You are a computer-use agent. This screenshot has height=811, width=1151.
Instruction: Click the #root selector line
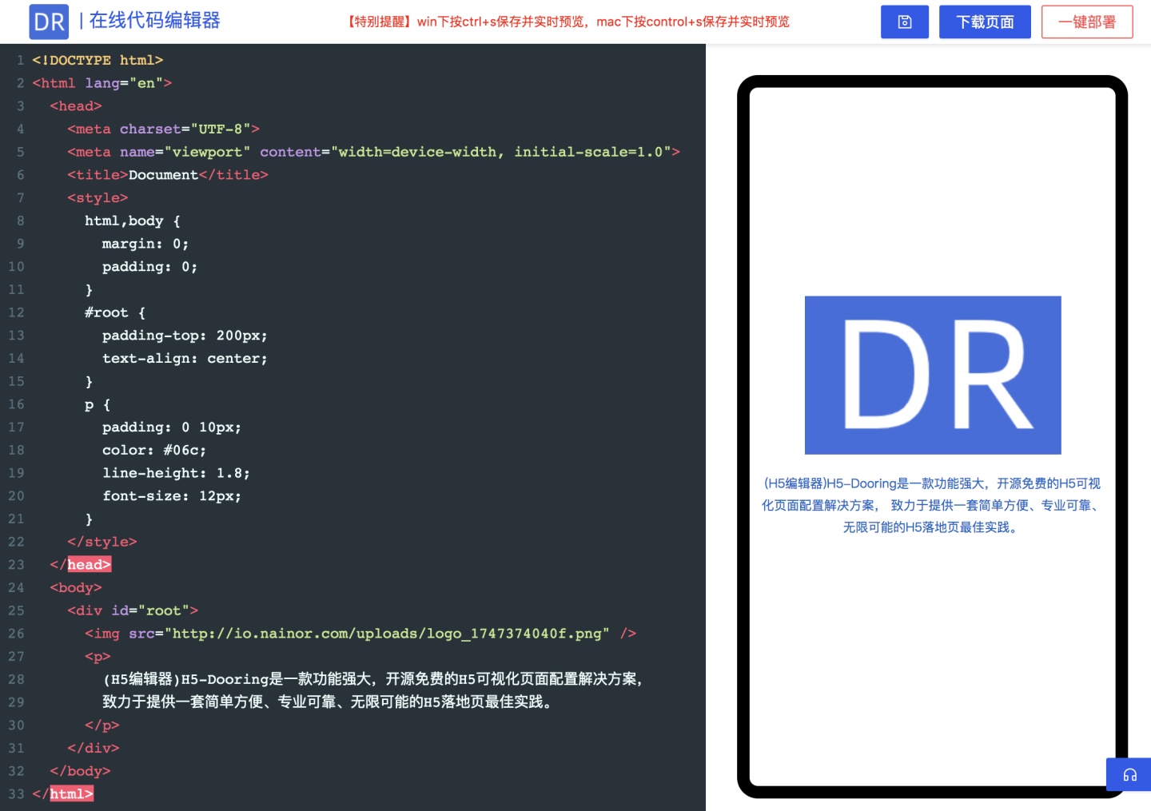(115, 312)
